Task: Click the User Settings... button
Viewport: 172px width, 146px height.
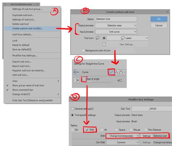Action: (127, 44)
